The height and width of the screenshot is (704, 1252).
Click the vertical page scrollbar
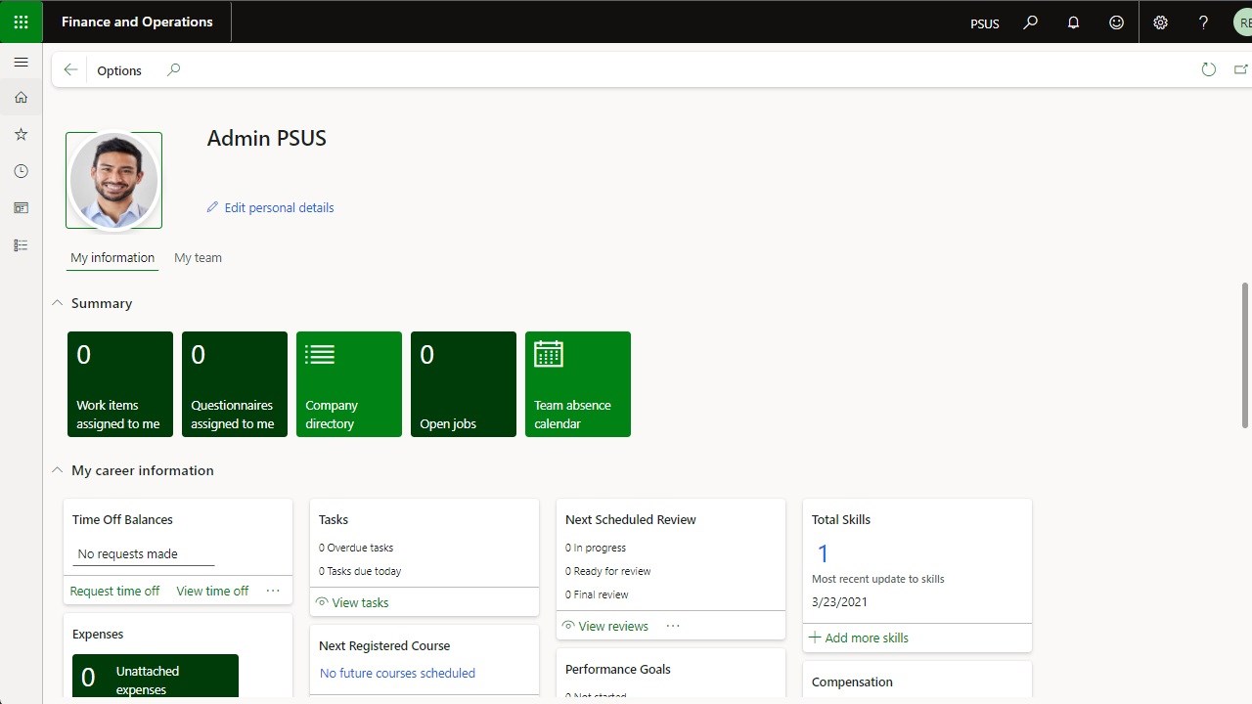click(x=1245, y=355)
